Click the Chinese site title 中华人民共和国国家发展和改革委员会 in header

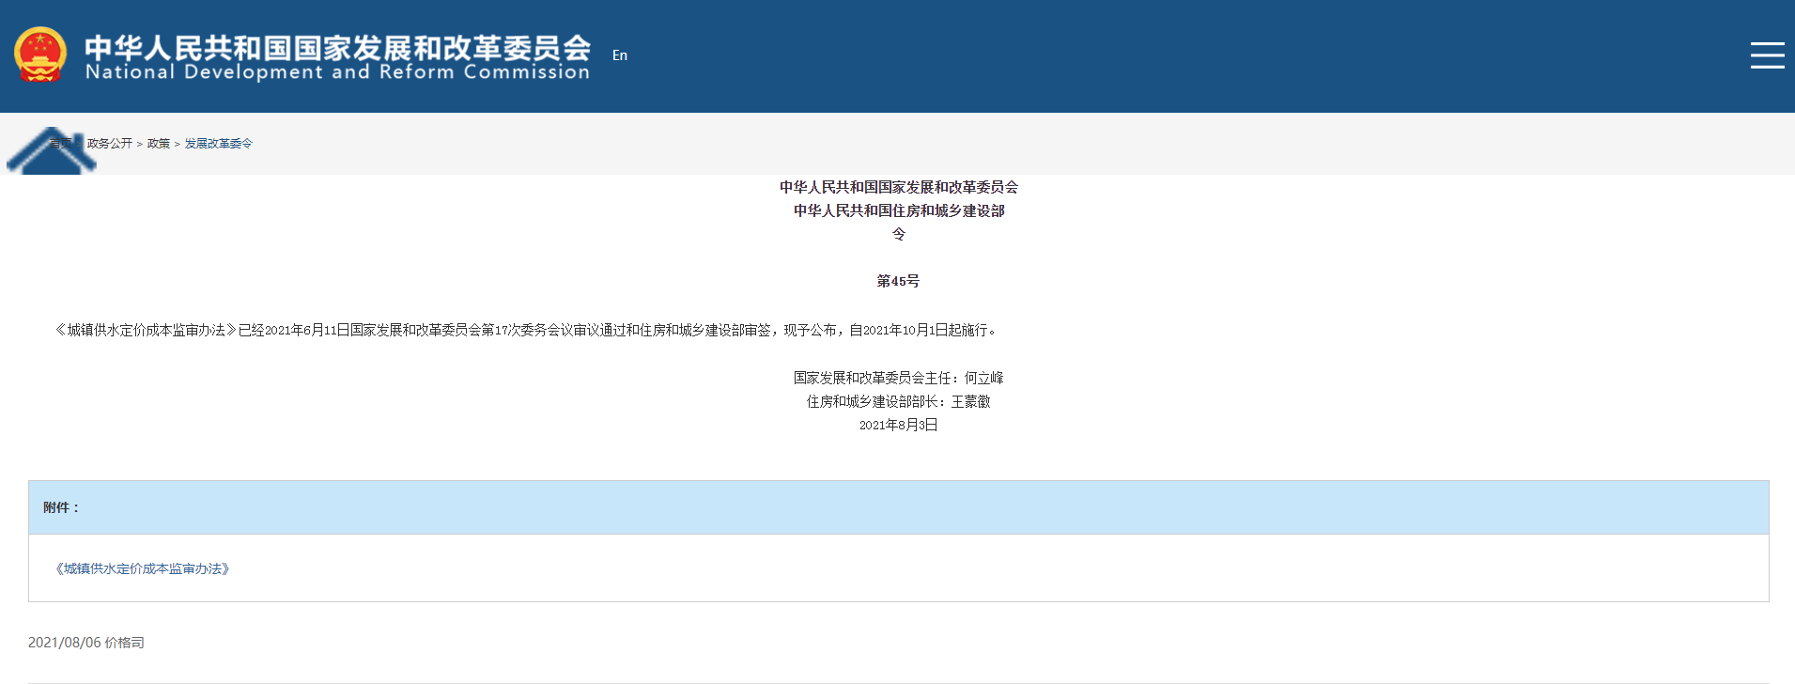tap(337, 47)
